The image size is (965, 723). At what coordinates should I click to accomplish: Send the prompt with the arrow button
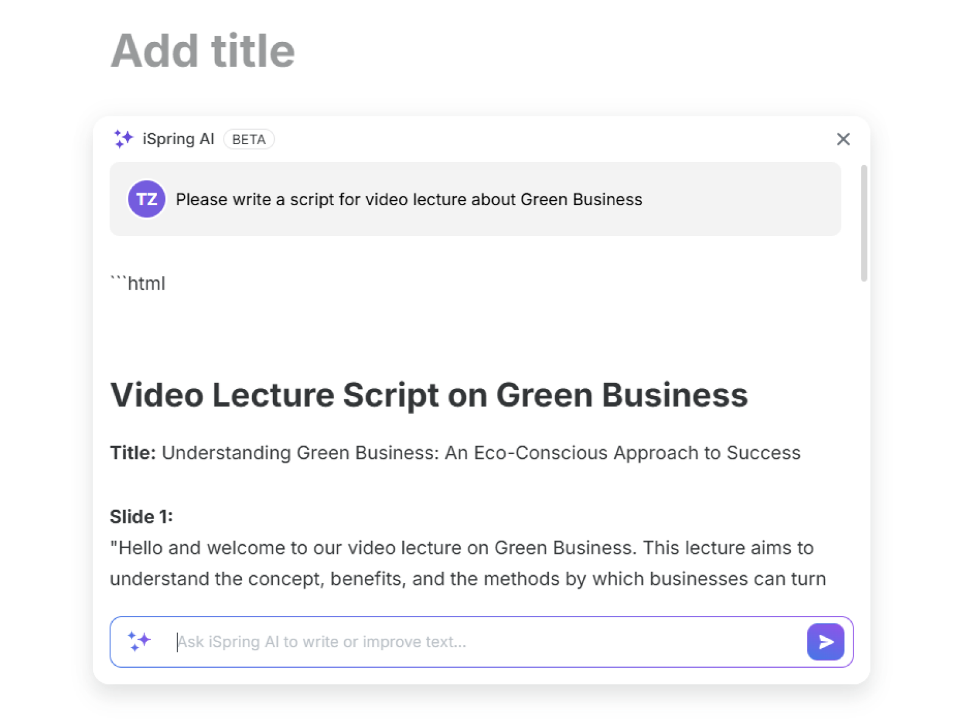pyautogui.click(x=825, y=641)
